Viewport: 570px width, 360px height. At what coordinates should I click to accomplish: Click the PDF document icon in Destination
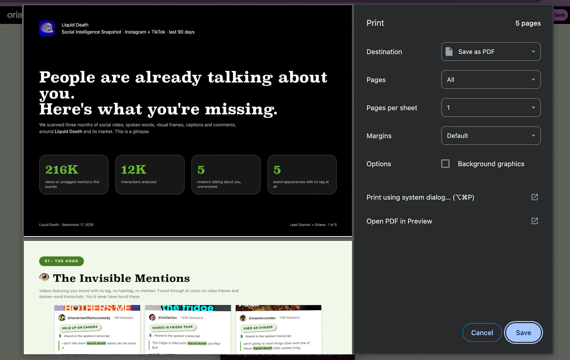(x=449, y=52)
